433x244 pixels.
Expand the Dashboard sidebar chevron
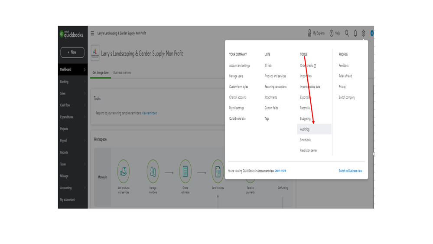[x=85, y=69]
